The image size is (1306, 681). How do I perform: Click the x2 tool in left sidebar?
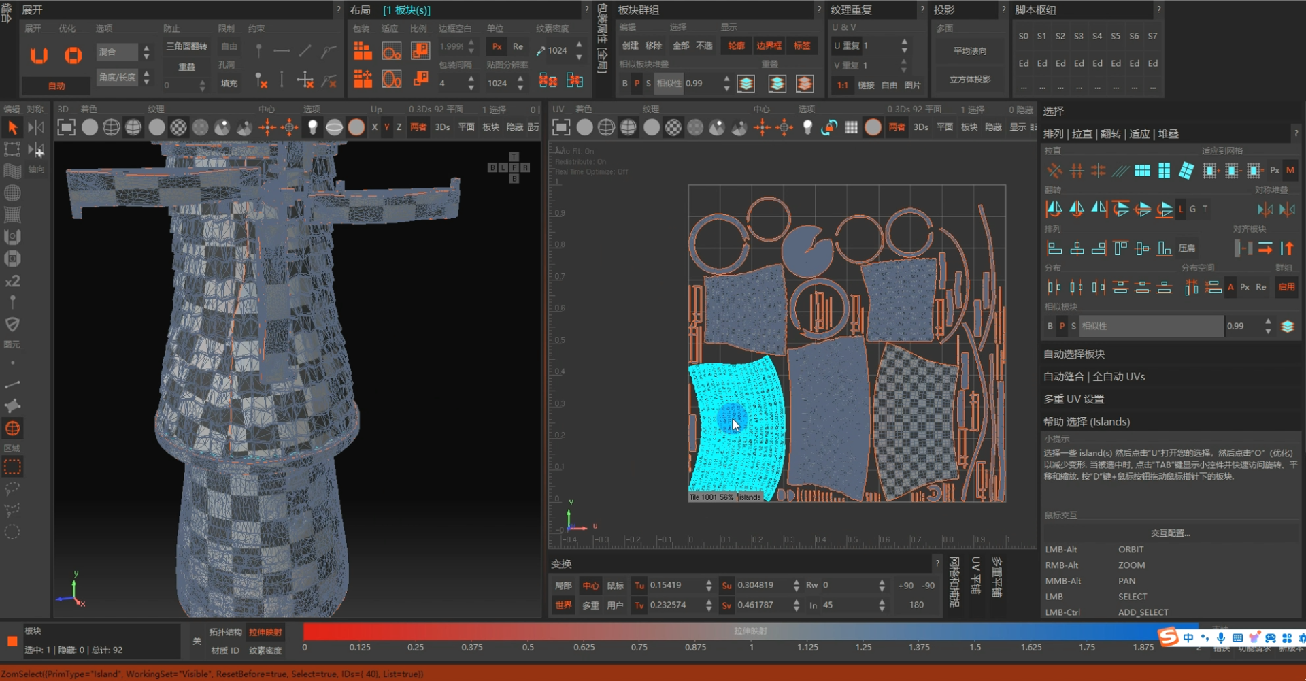click(12, 281)
